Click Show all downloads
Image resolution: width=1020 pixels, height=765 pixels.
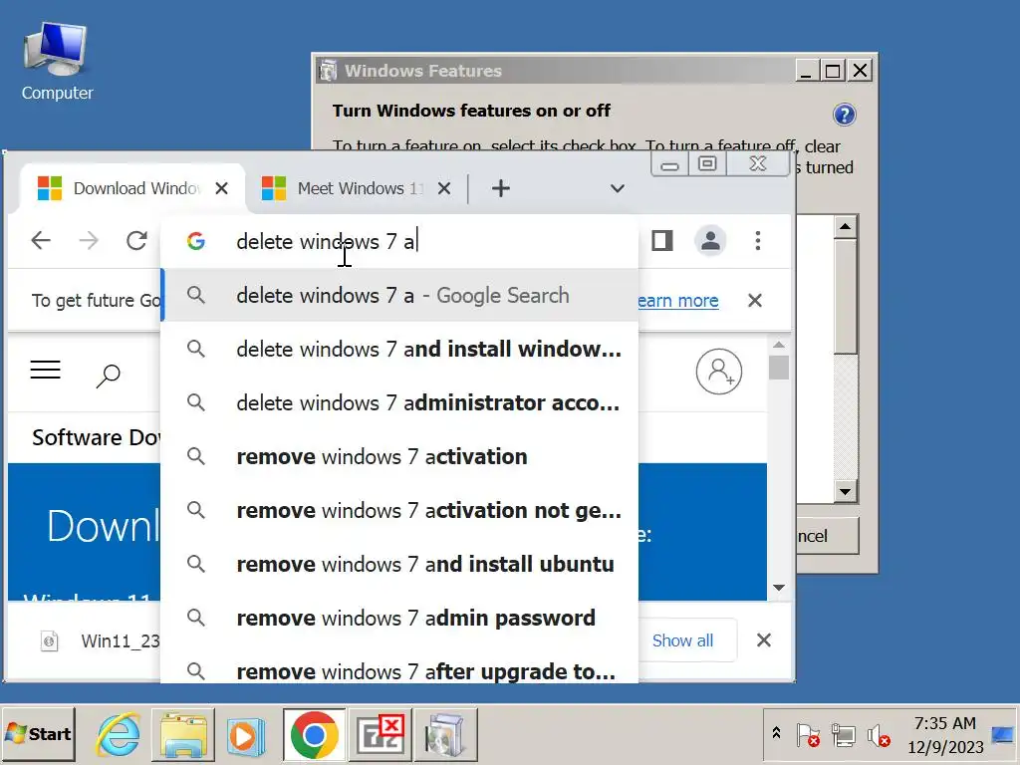tap(682, 640)
